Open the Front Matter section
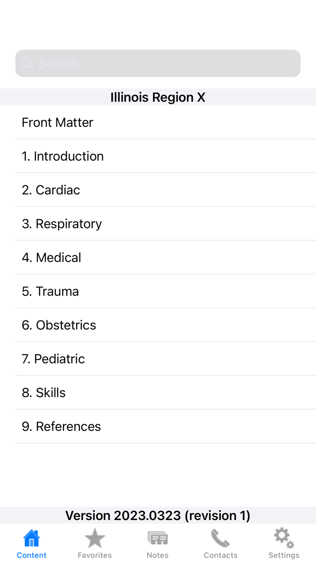 [x=57, y=122]
